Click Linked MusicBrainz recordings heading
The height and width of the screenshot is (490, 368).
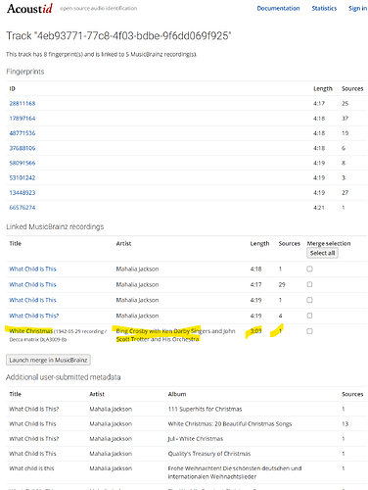(55, 226)
